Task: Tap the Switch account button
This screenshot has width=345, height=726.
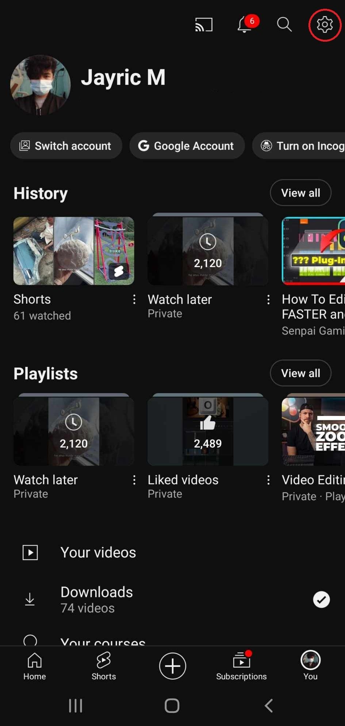Action: click(x=66, y=146)
